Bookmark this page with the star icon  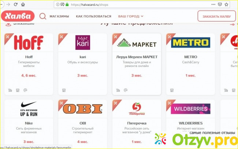(x=226, y=4)
